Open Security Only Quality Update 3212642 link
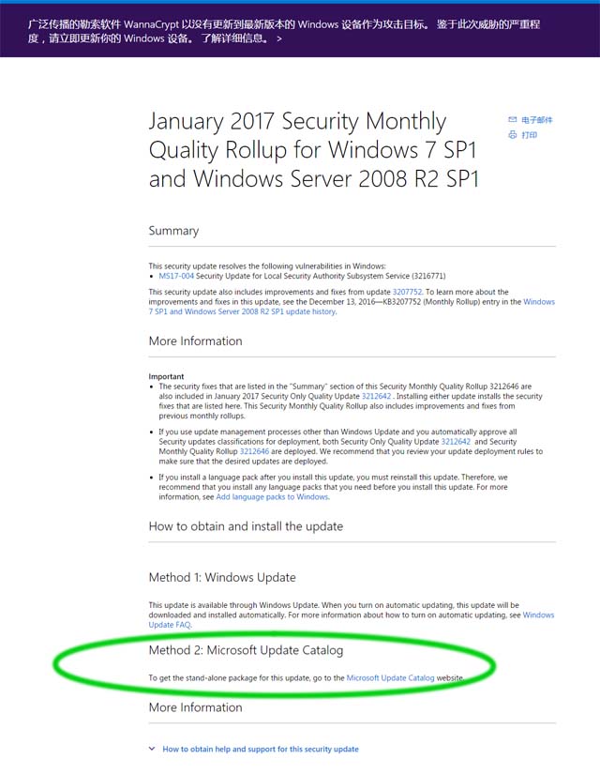This screenshot has height=774, width=600. pyautogui.click(x=376, y=396)
